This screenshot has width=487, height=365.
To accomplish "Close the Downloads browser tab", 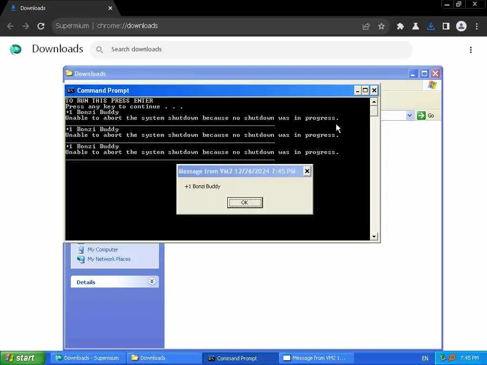I will [x=110, y=9].
